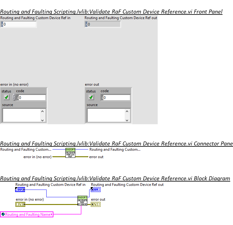Click the 'code' label in error out cluster
Image resolution: width=233 pixels, height=225 pixels.
(x=105, y=91)
